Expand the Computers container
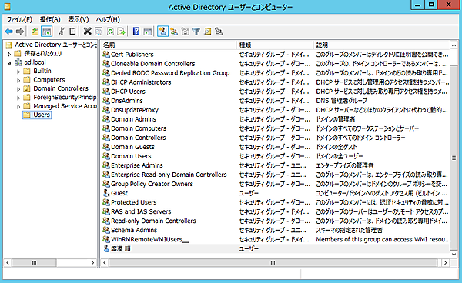This screenshot has width=462, height=283. (x=18, y=80)
